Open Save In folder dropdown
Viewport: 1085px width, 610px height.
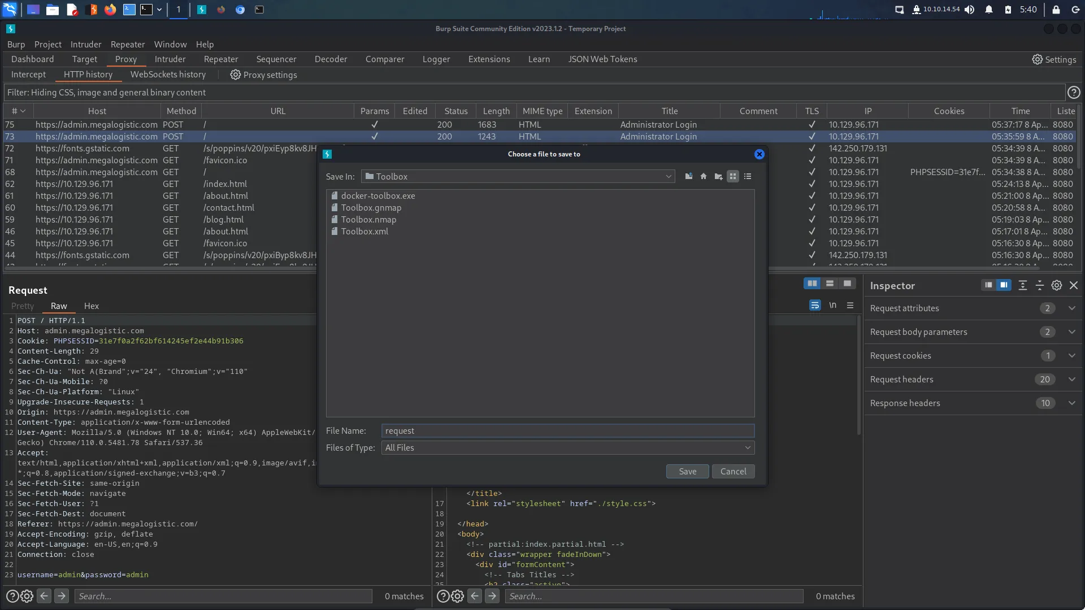pyautogui.click(x=518, y=176)
